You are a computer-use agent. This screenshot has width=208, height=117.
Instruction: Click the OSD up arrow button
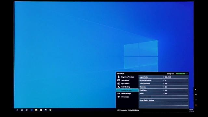click(196, 90)
